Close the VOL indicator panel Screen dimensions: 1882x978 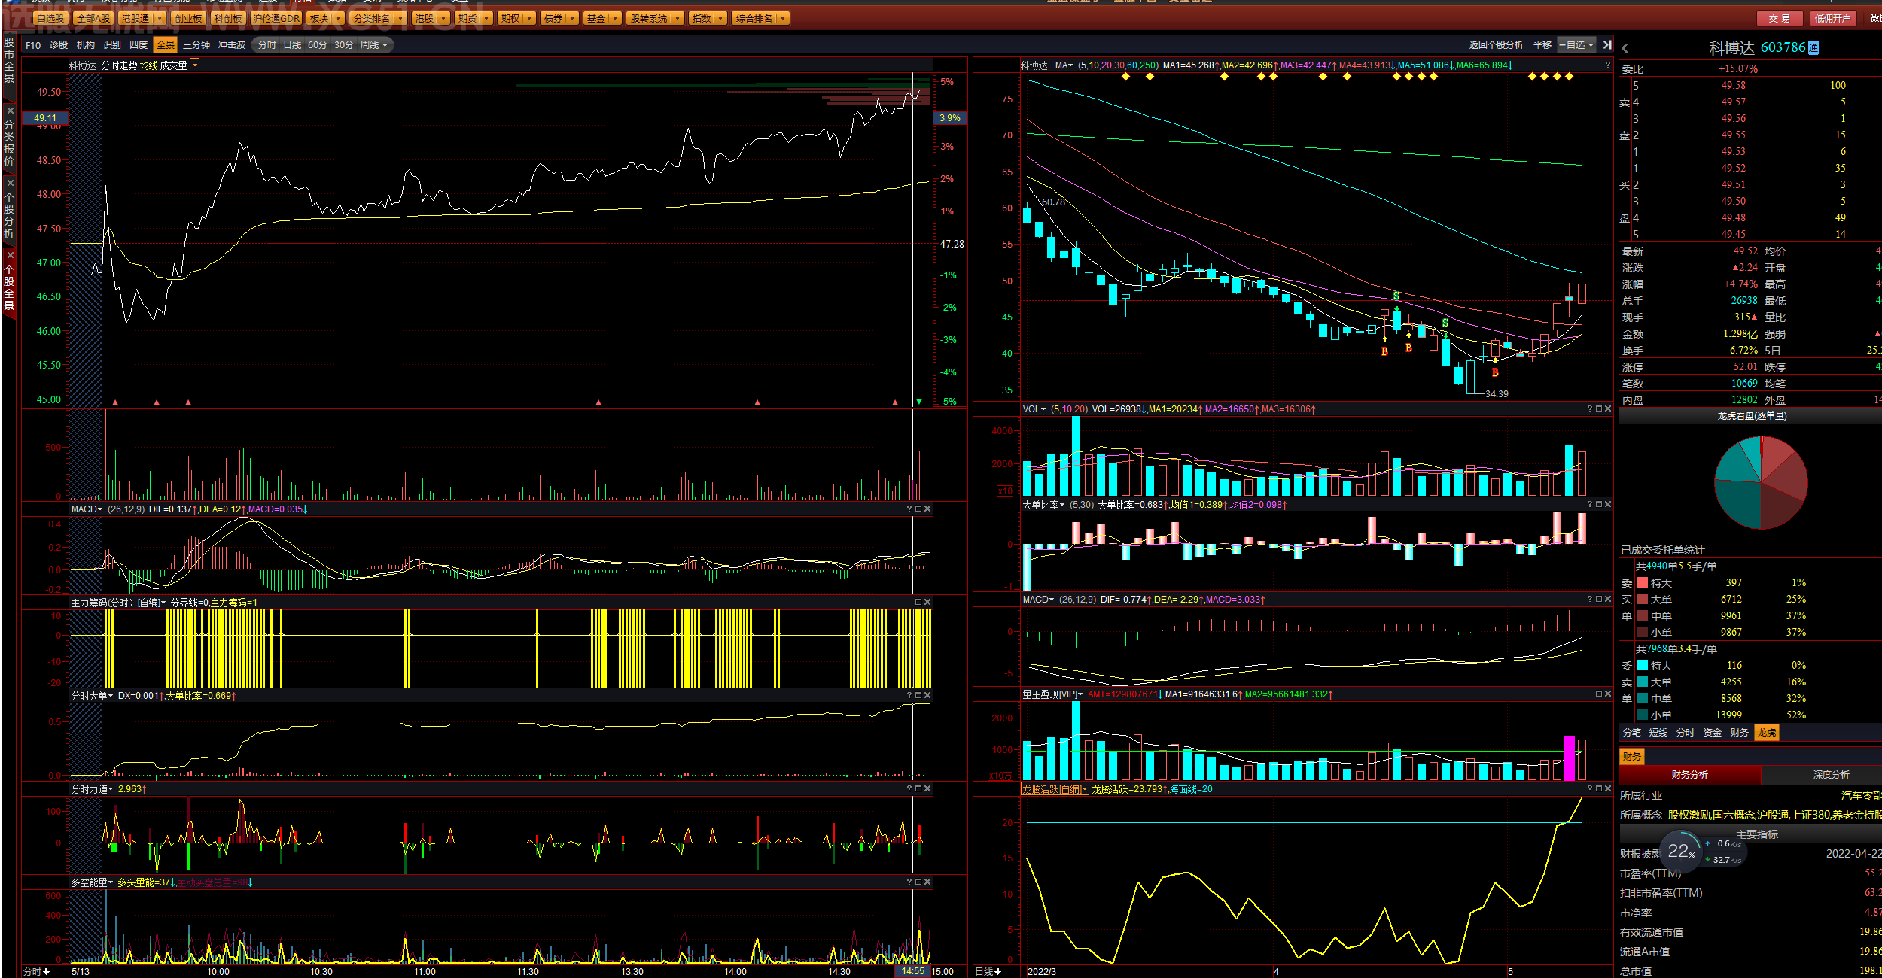coord(1608,409)
